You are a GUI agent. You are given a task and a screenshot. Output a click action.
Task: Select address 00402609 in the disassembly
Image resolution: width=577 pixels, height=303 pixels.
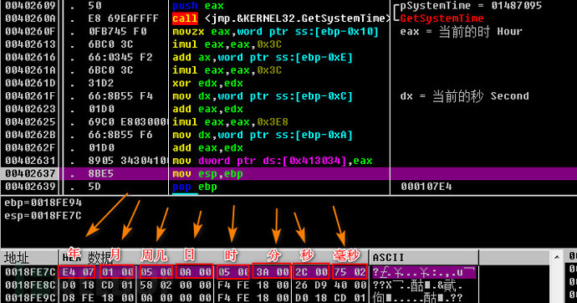pos(30,6)
